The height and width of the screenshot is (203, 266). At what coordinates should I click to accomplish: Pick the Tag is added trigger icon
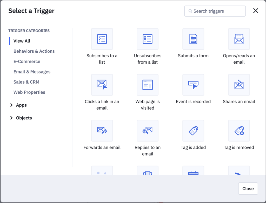[193, 131]
